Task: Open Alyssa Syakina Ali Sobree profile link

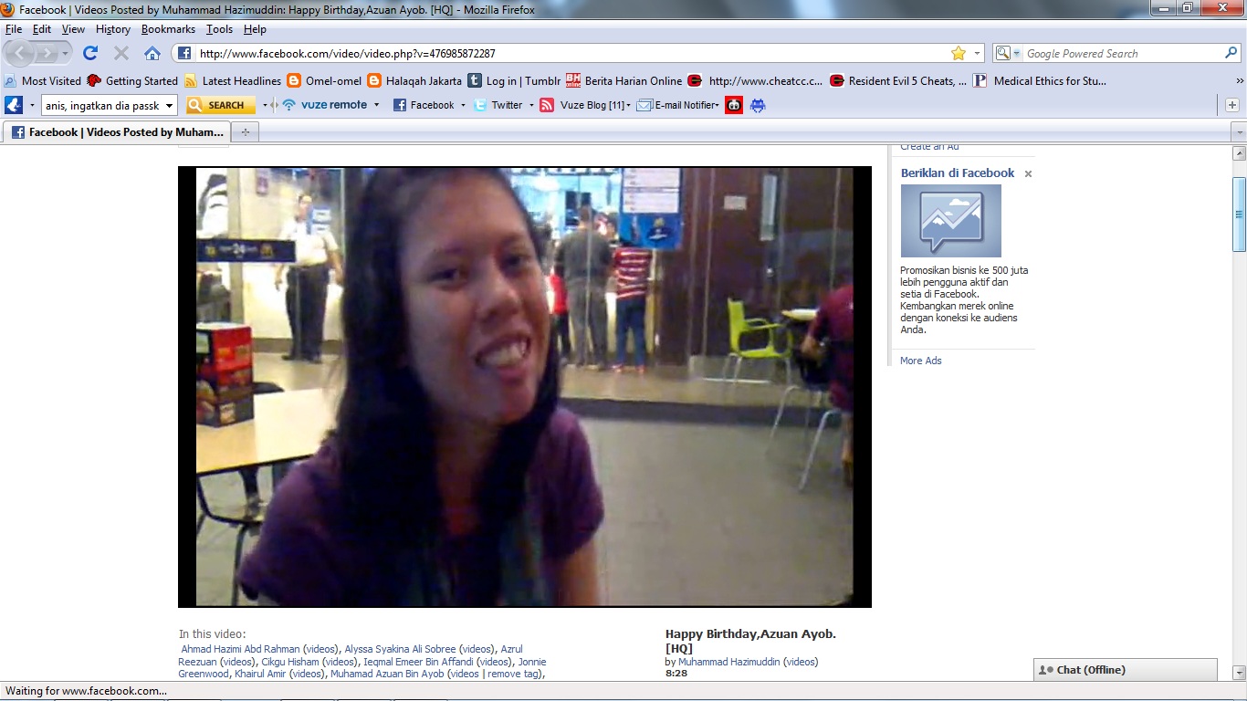Action: tap(400, 649)
